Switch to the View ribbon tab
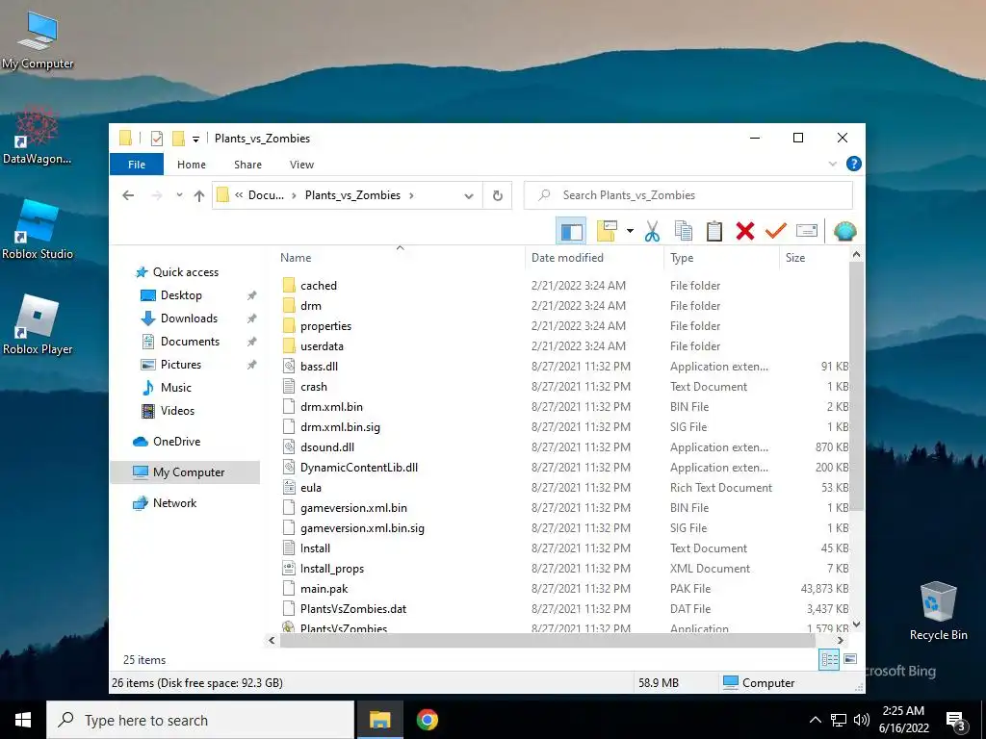This screenshot has height=739, width=986. coord(301,165)
